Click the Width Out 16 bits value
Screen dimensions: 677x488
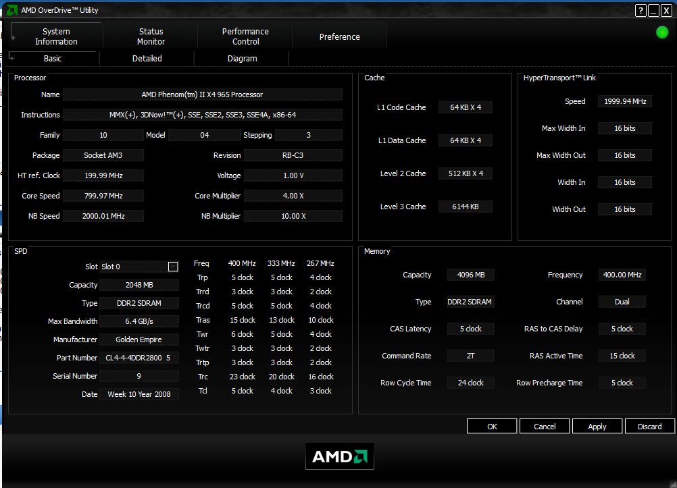625,209
